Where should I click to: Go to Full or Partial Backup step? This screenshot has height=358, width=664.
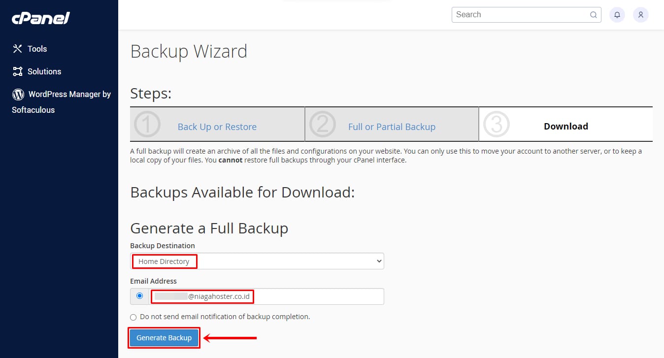pos(392,127)
